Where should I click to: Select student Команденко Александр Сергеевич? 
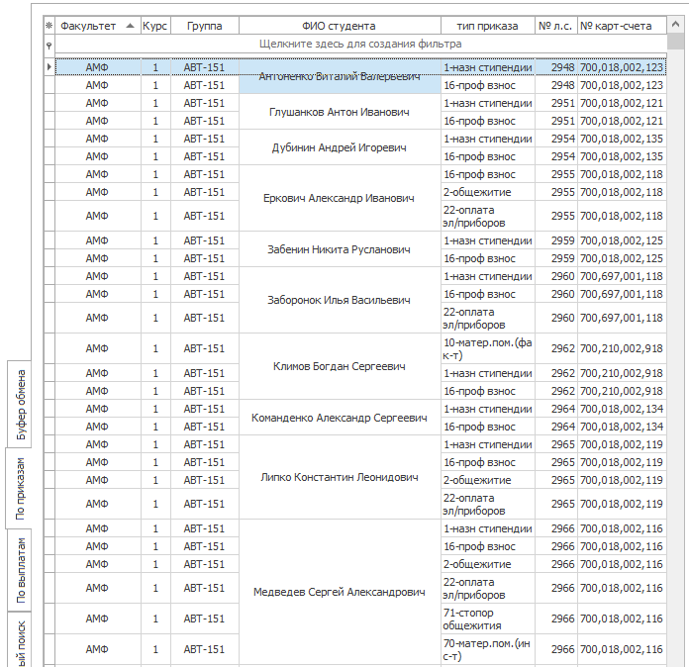(340, 418)
